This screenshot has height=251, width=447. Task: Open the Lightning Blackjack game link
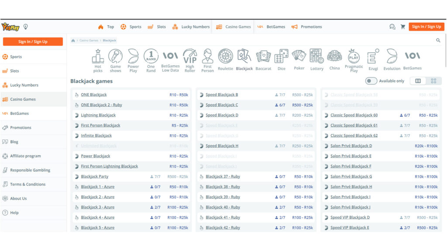[x=98, y=115]
